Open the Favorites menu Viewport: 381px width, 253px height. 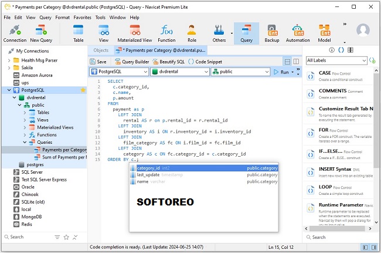pos(83,18)
